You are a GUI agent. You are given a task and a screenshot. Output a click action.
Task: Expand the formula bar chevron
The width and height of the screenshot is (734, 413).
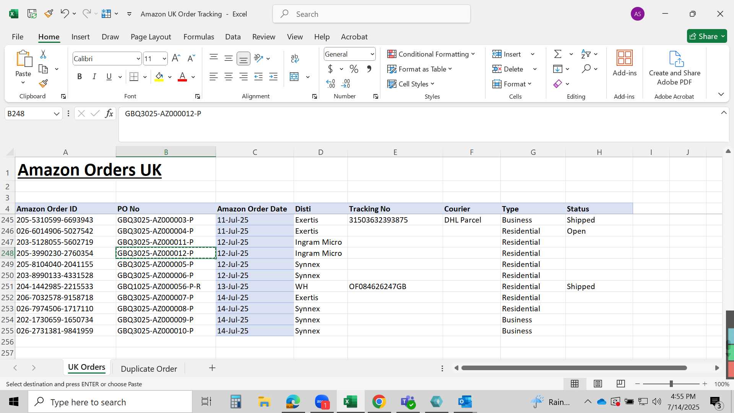[724, 112]
